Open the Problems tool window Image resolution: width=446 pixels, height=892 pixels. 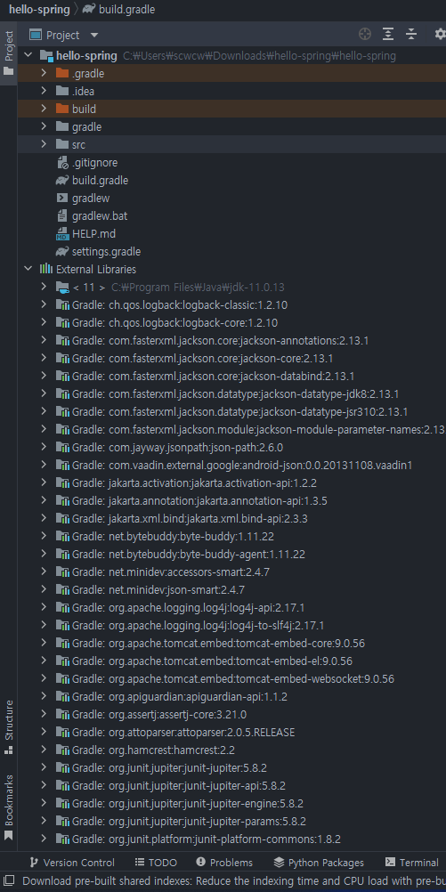[x=224, y=863]
